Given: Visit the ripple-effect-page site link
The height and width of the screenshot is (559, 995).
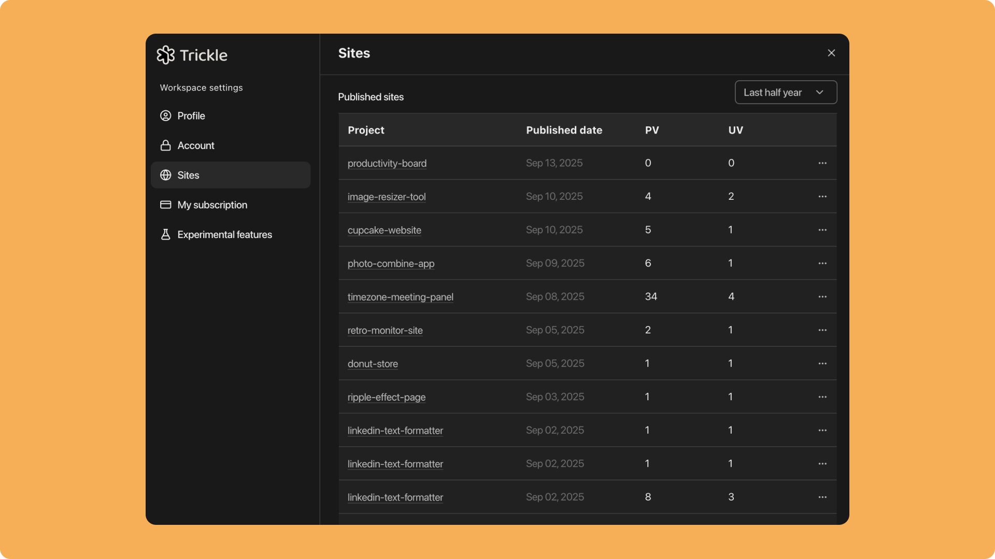Looking at the screenshot, I should pos(386,397).
